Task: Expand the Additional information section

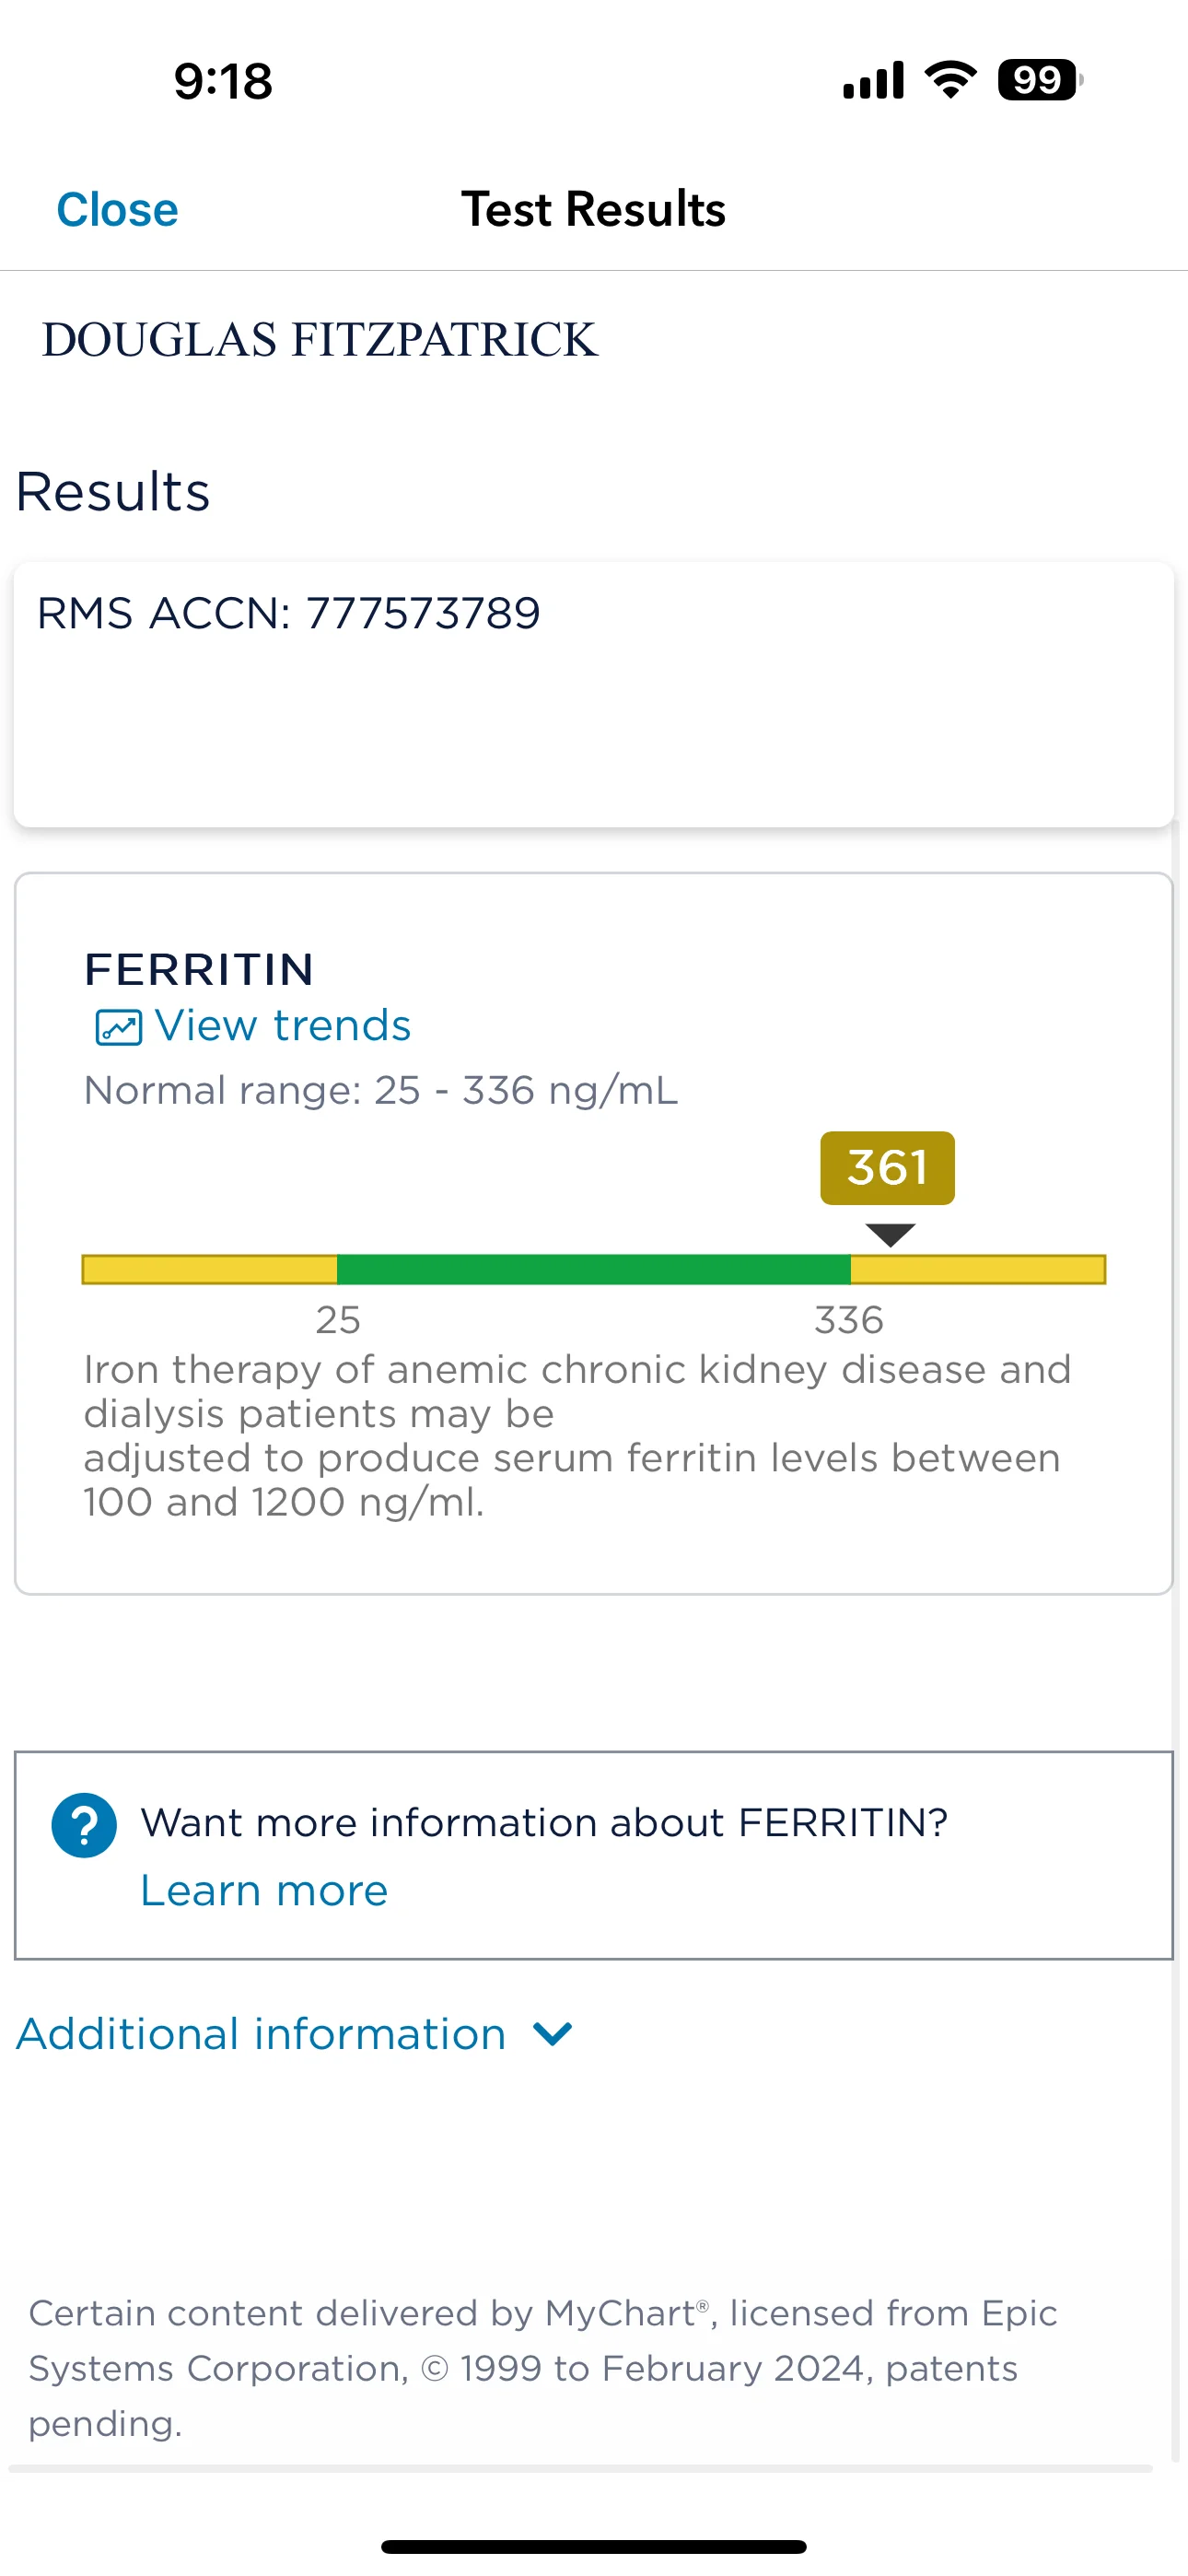Action: (x=262, y=2034)
